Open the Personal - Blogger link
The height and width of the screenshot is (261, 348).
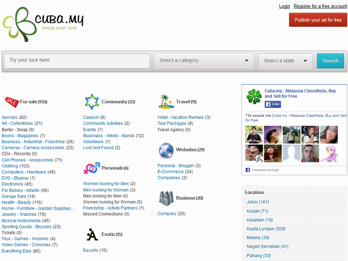pos(176,166)
